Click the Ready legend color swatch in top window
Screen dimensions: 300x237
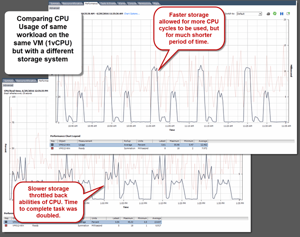[53, 148]
